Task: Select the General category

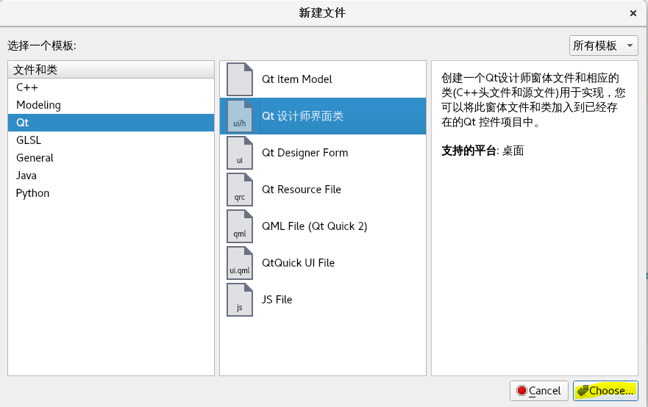Action: (x=111, y=158)
